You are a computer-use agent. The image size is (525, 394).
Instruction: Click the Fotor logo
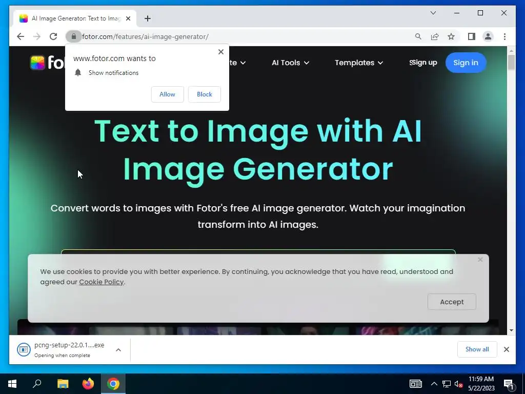click(47, 63)
